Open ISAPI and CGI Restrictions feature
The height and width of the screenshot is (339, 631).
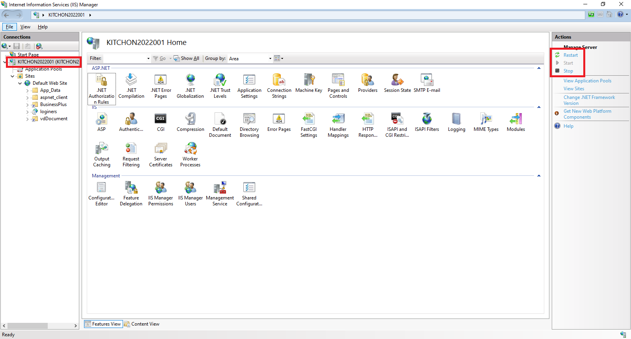point(398,125)
